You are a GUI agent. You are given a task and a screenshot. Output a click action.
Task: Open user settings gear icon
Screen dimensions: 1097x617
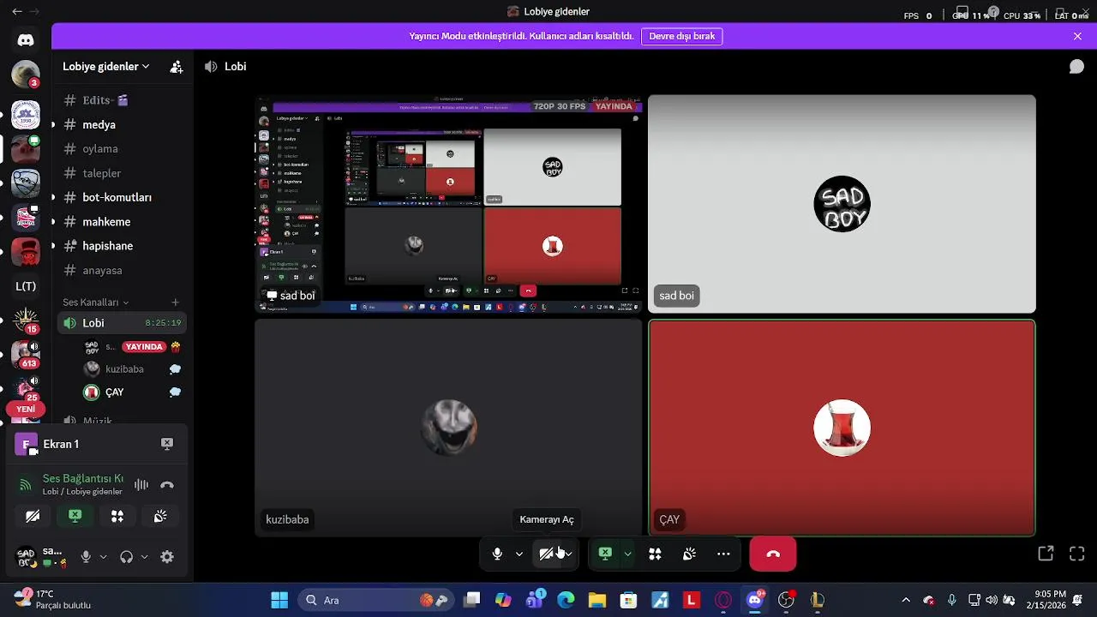coord(167,557)
